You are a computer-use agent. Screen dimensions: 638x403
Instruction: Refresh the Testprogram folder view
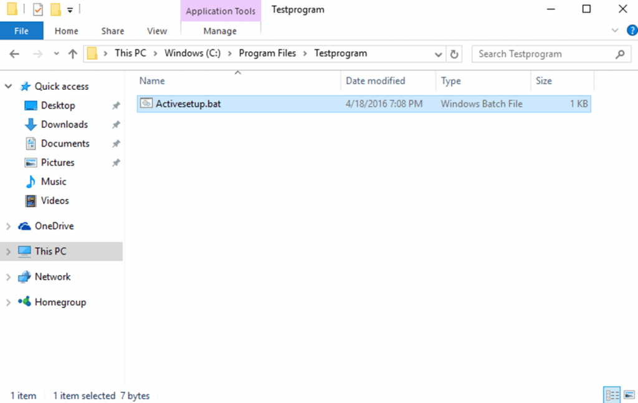(455, 54)
